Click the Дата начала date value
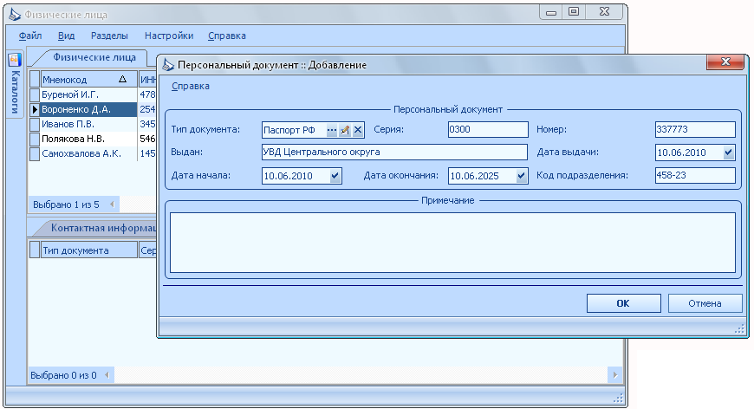Screen dimensions: 754x409 [x=288, y=176]
